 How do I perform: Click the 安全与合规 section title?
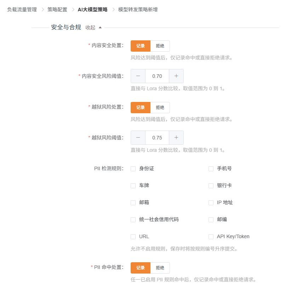click(x=66, y=27)
